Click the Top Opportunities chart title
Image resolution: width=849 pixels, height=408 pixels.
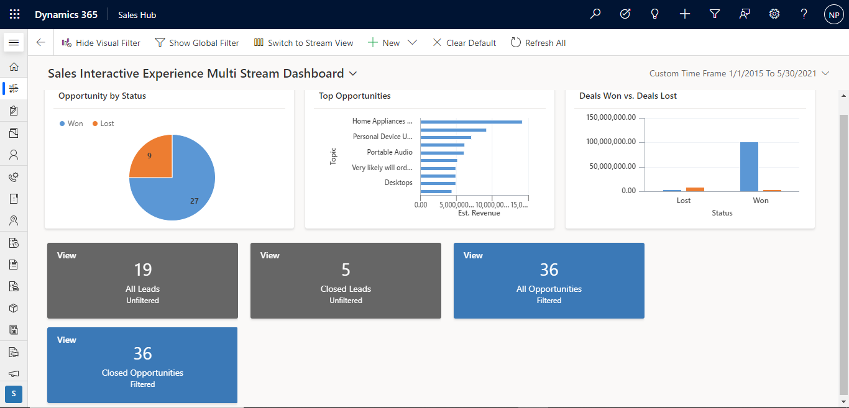click(x=354, y=96)
